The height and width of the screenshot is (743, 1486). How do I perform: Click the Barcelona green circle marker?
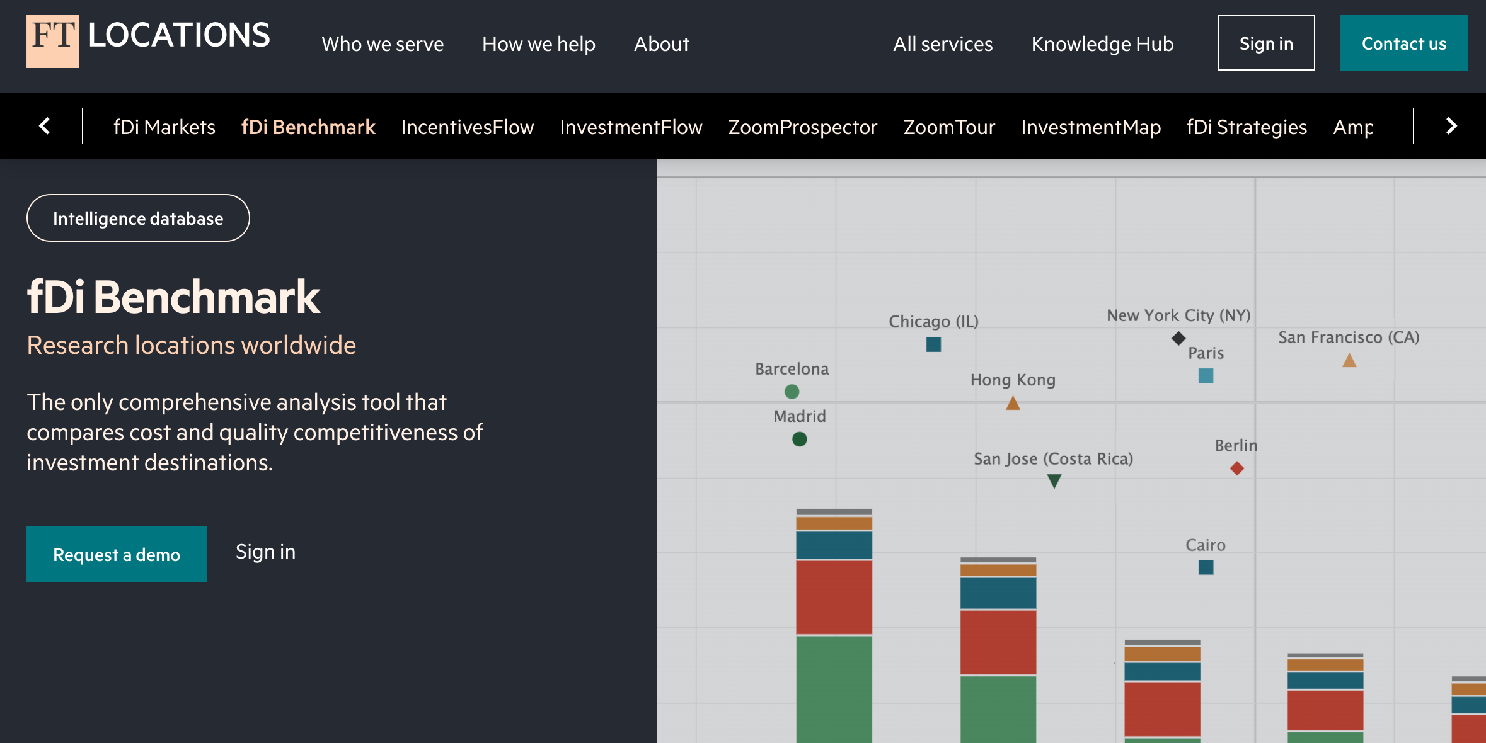pyautogui.click(x=792, y=392)
